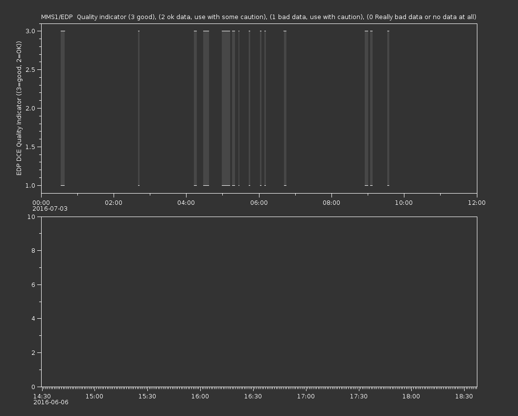This screenshot has height=416, width=518.
Task: Click the 14:30 time axis label
Action: tap(42, 396)
